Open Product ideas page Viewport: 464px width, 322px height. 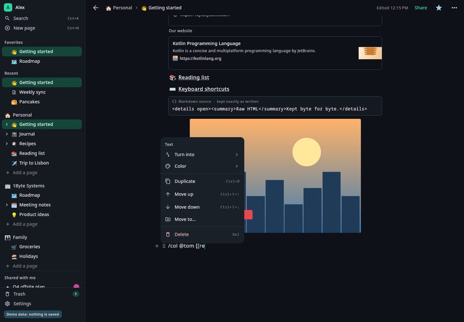click(42, 215)
